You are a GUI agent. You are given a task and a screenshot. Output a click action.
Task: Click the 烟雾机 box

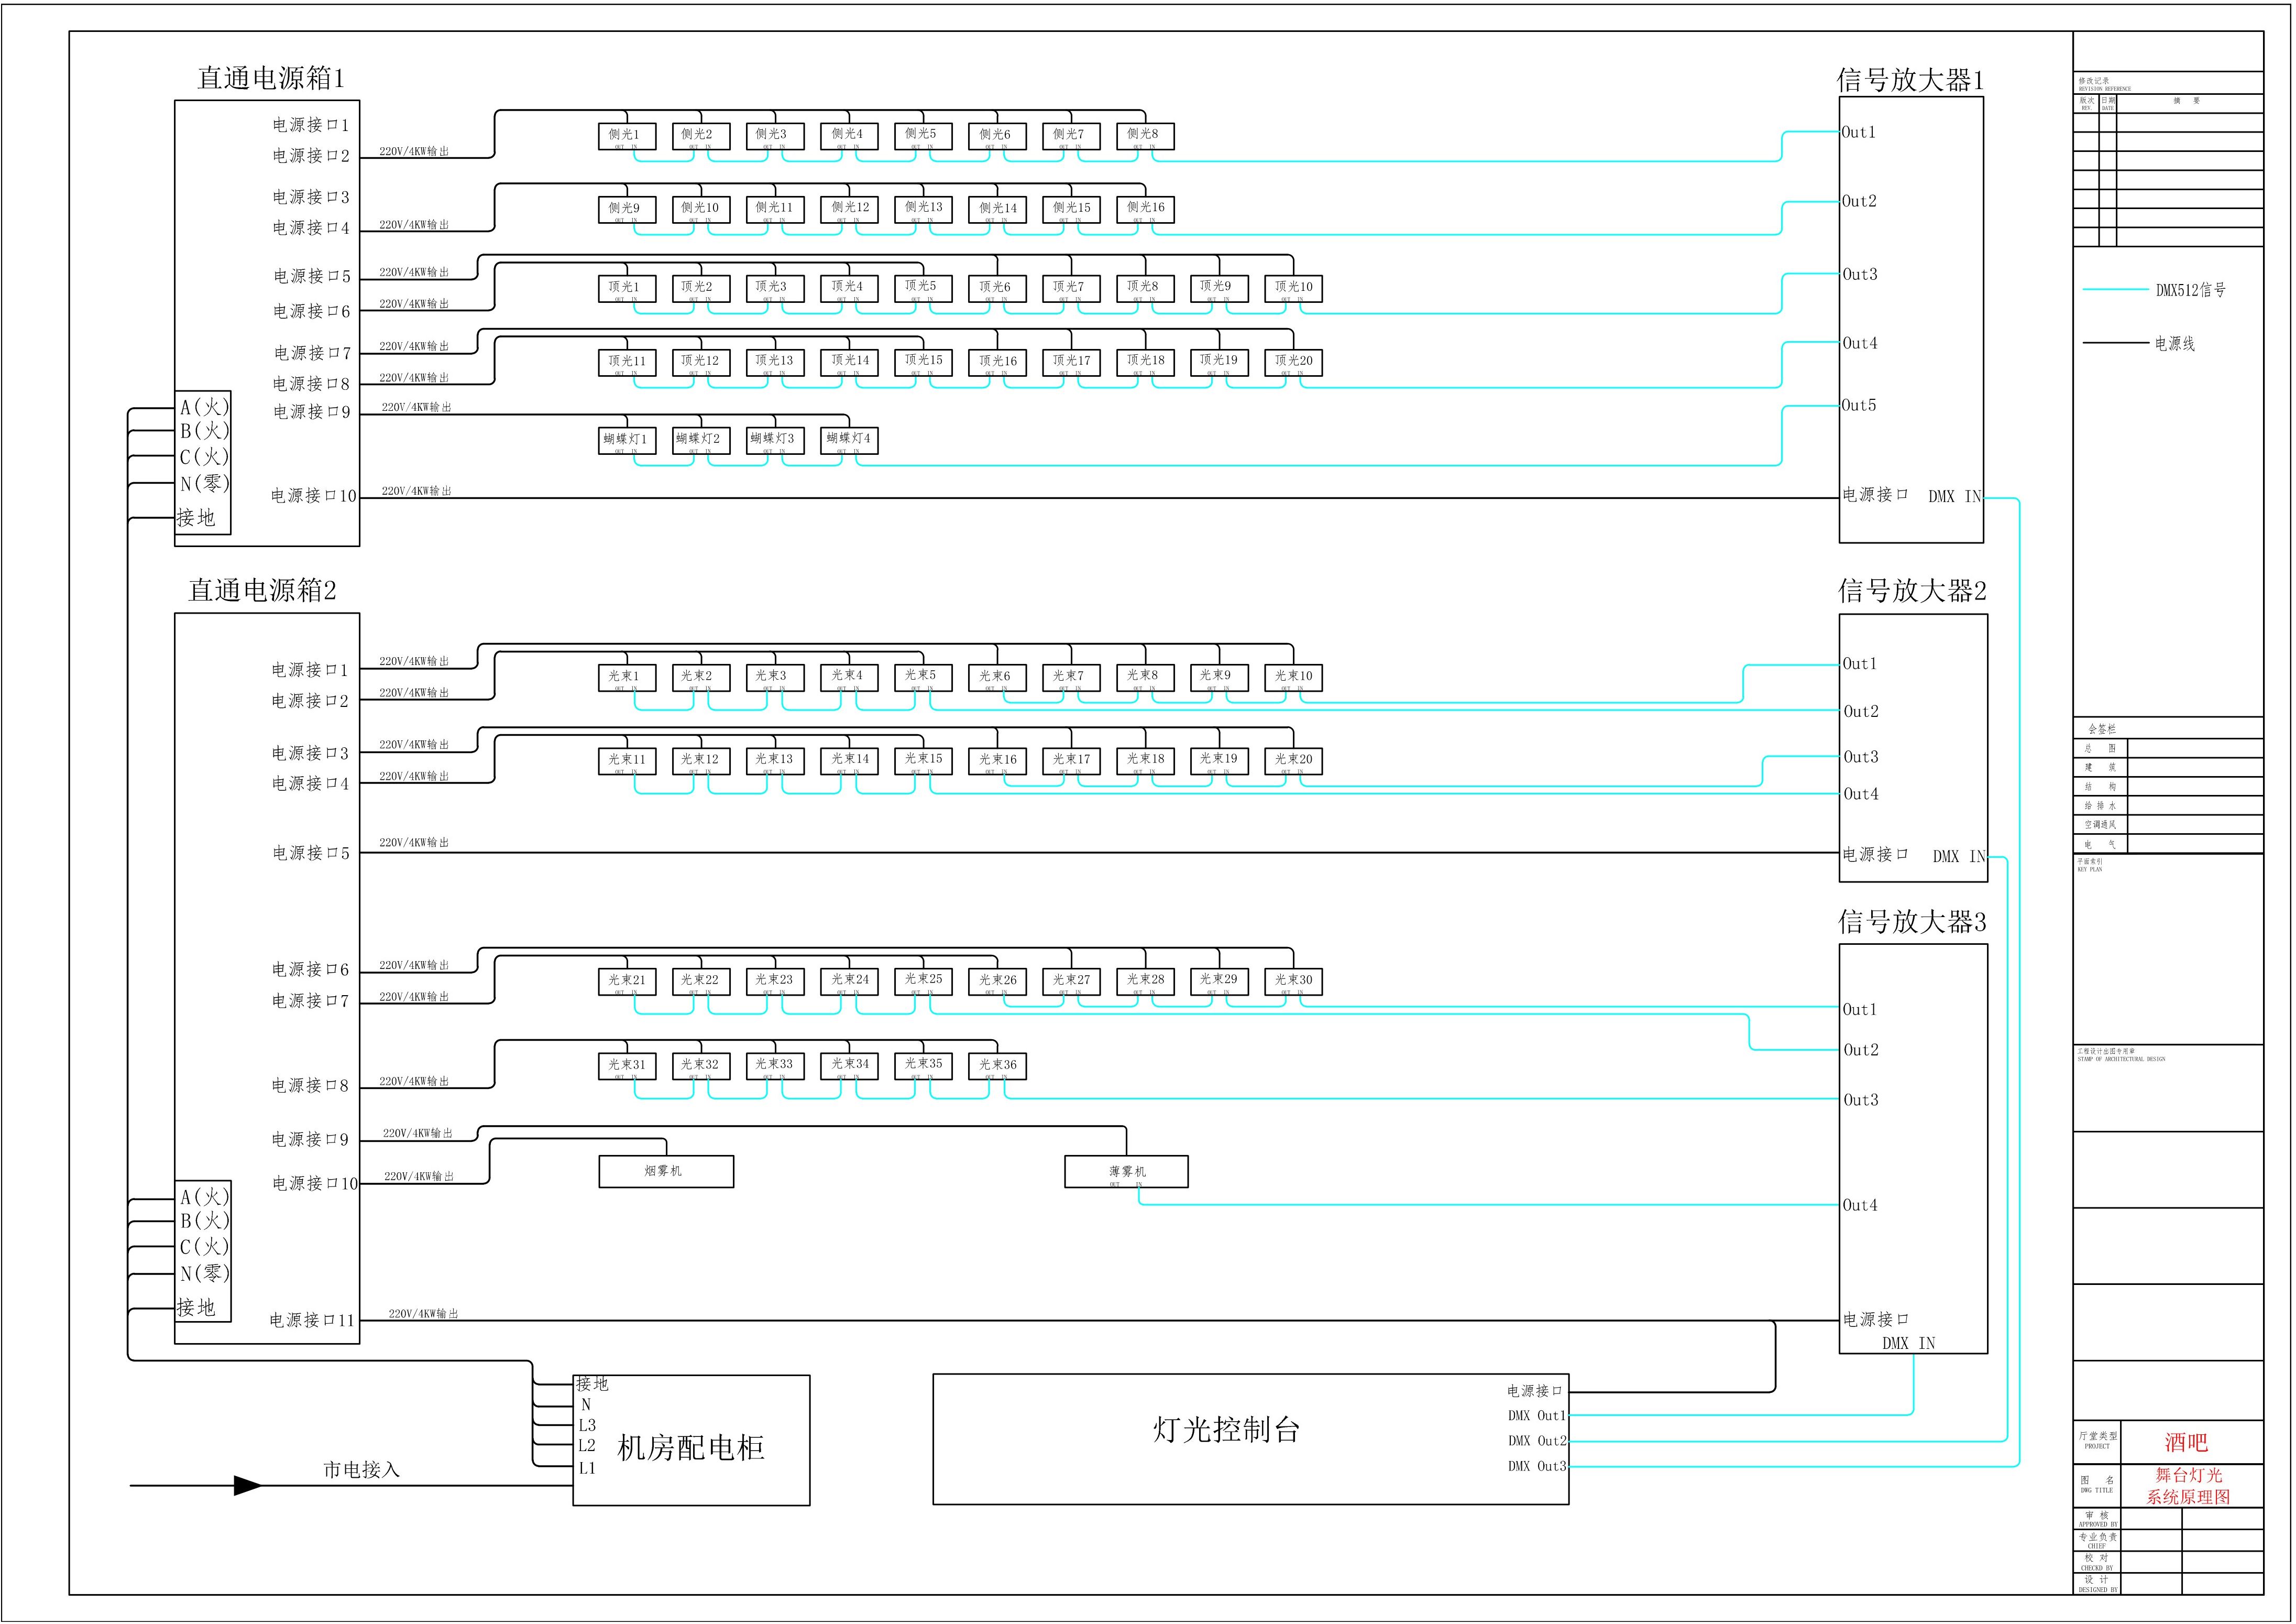tap(666, 1172)
